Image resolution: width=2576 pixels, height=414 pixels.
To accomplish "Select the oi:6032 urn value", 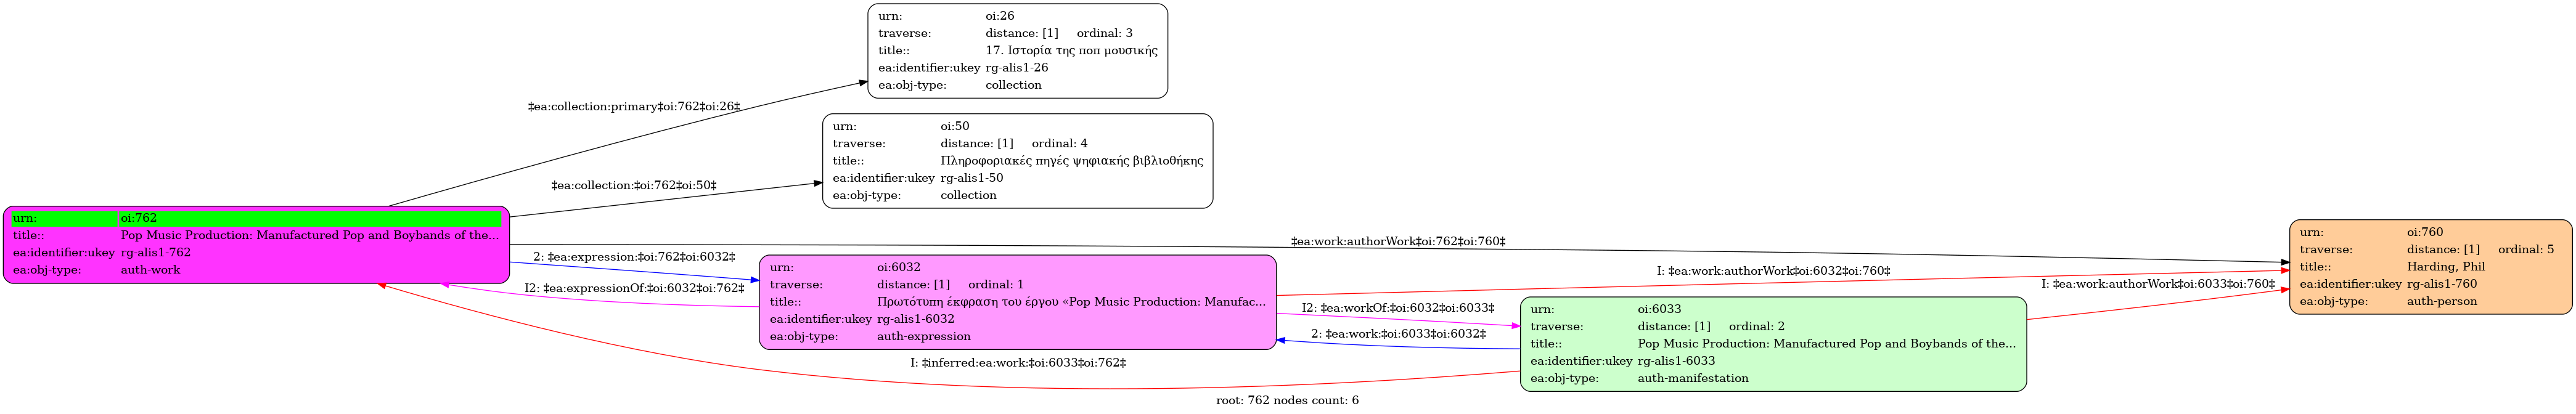I will click(899, 267).
